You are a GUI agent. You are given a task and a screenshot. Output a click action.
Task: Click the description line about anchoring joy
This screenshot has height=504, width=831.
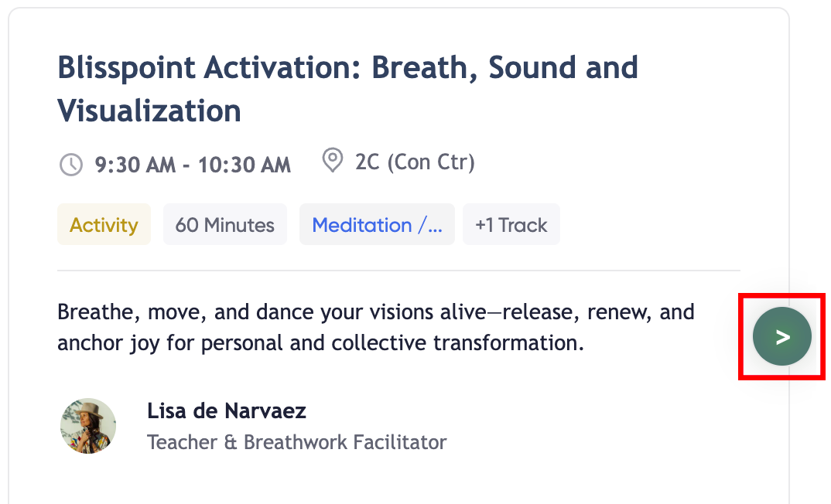[320, 342]
